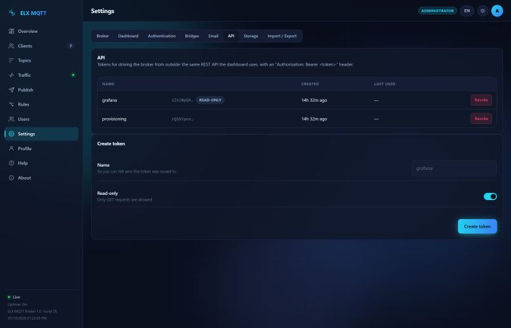Click the CREATED column header
Screen dimensions: 511x328
point(310,84)
